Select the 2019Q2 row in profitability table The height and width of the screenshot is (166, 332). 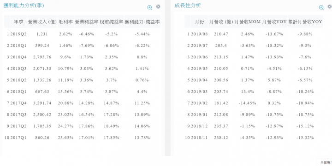(x=82, y=34)
